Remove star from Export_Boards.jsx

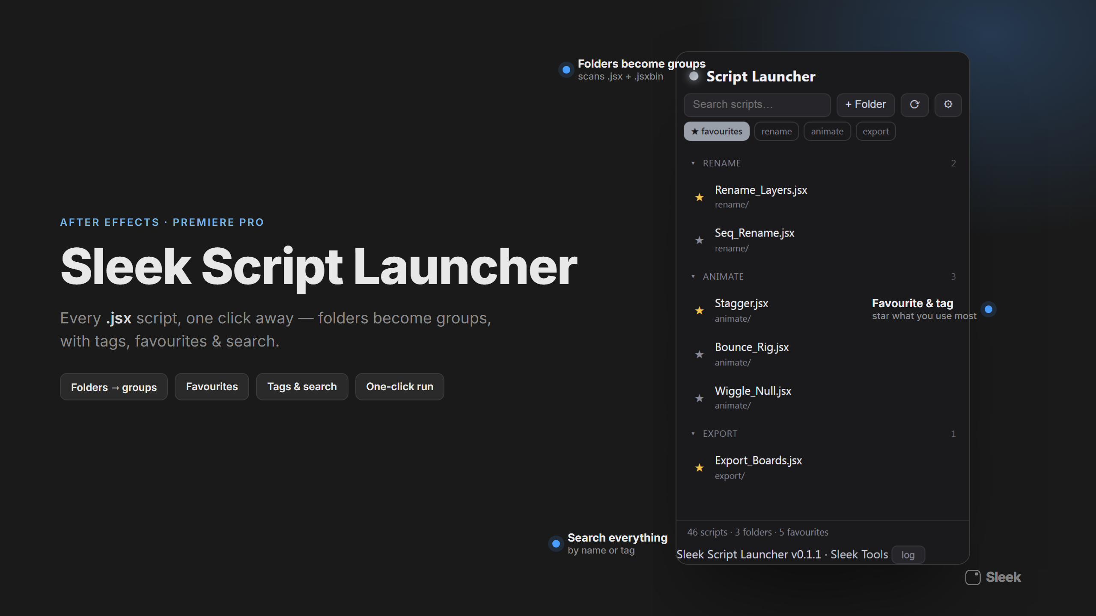699,468
